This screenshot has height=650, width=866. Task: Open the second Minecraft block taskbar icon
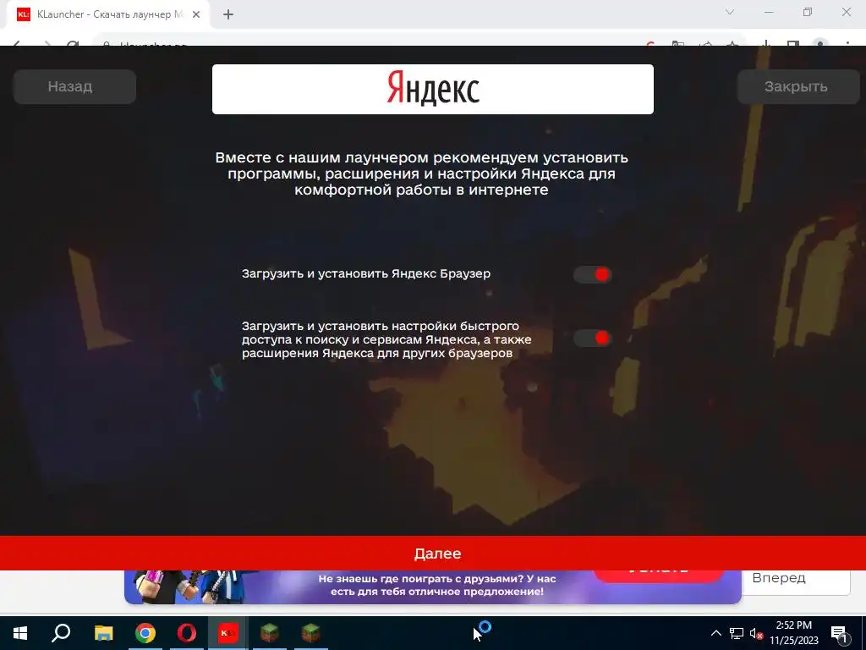[311, 633]
